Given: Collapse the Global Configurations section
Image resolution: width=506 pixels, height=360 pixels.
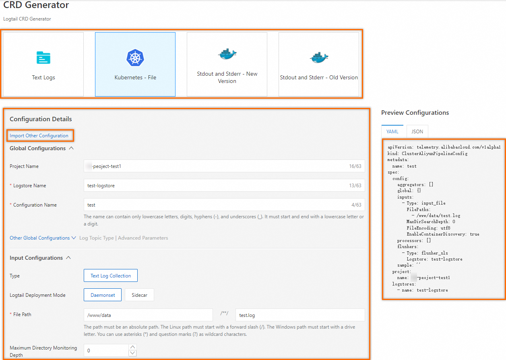Looking at the screenshot, I should pyautogui.click(x=71, y=148).
